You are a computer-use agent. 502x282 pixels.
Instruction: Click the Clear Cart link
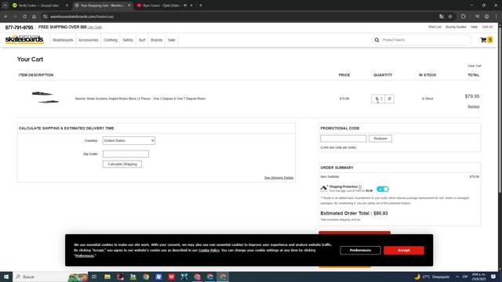click(x=474, y=66)
